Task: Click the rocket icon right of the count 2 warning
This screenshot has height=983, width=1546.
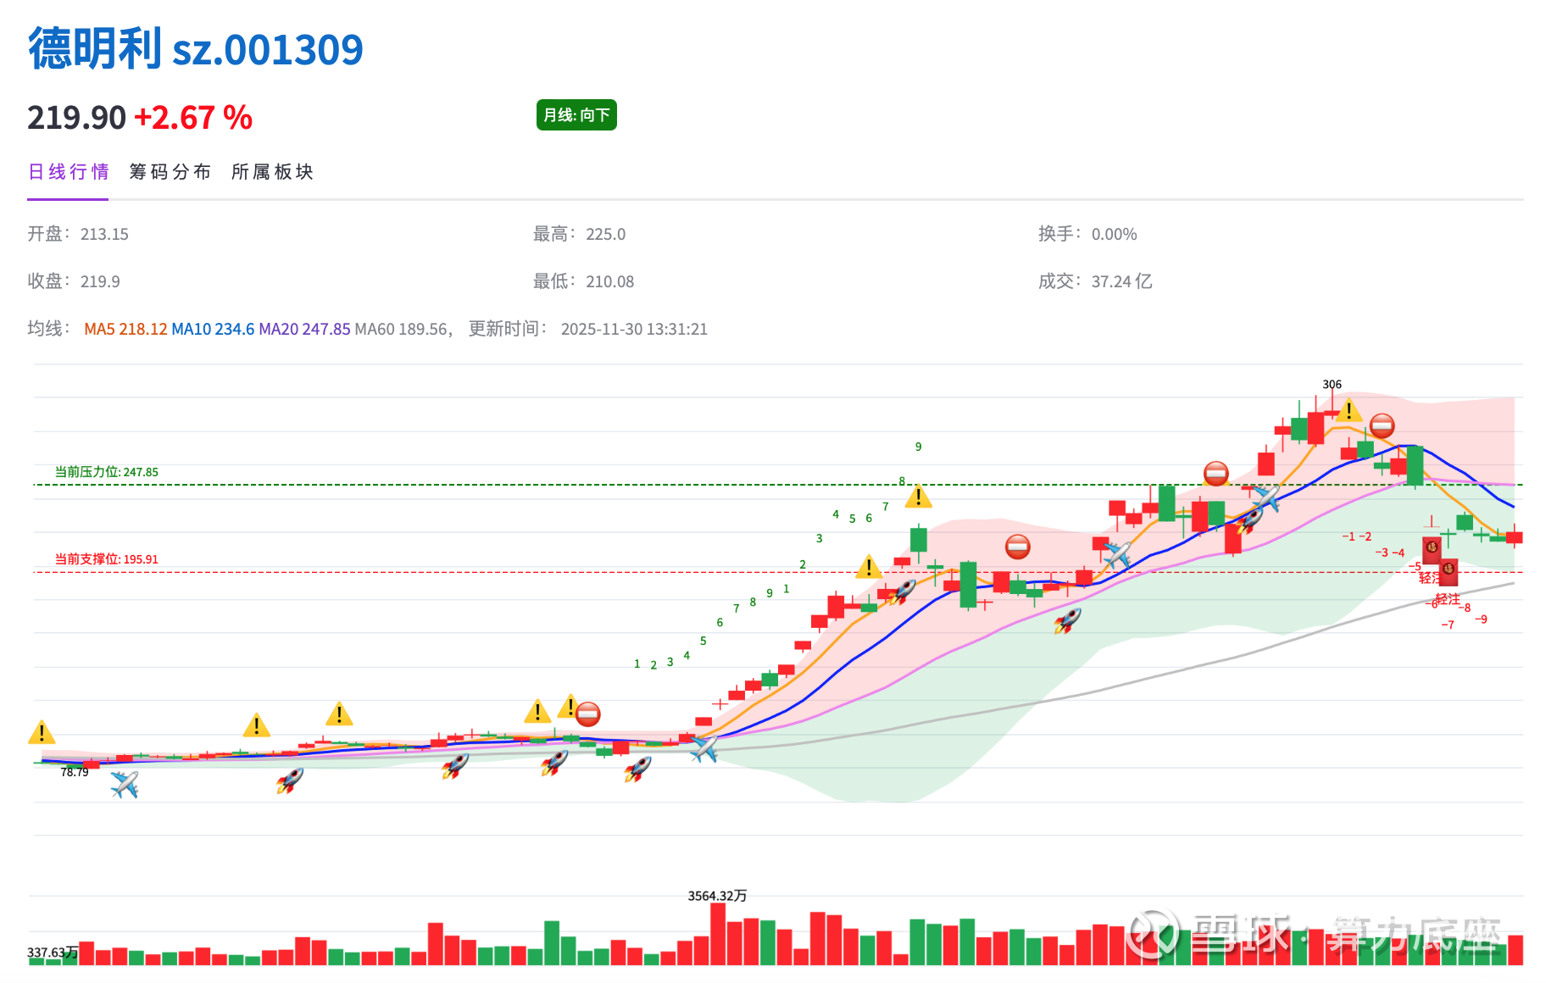Action: click(903, 591)
